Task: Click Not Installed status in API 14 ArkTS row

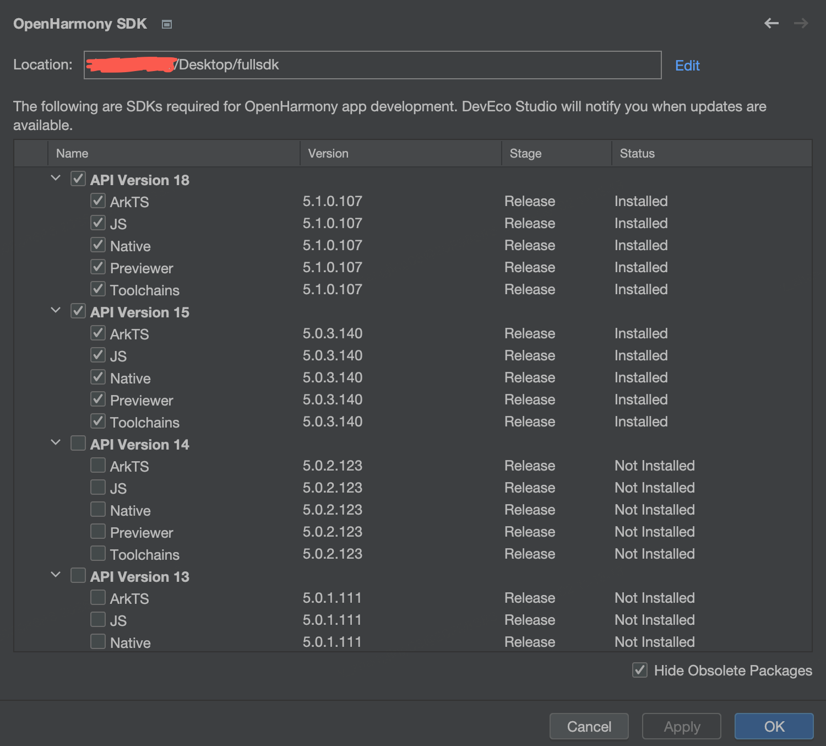Action: (x=655, y=466)
